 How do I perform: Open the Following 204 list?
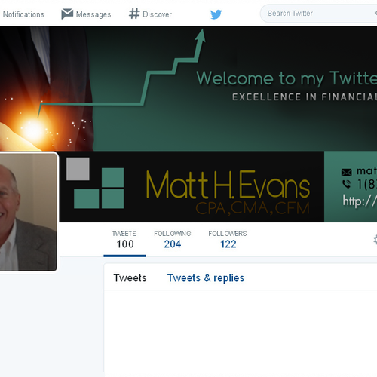pyautogui.click(x=173, y=240)
